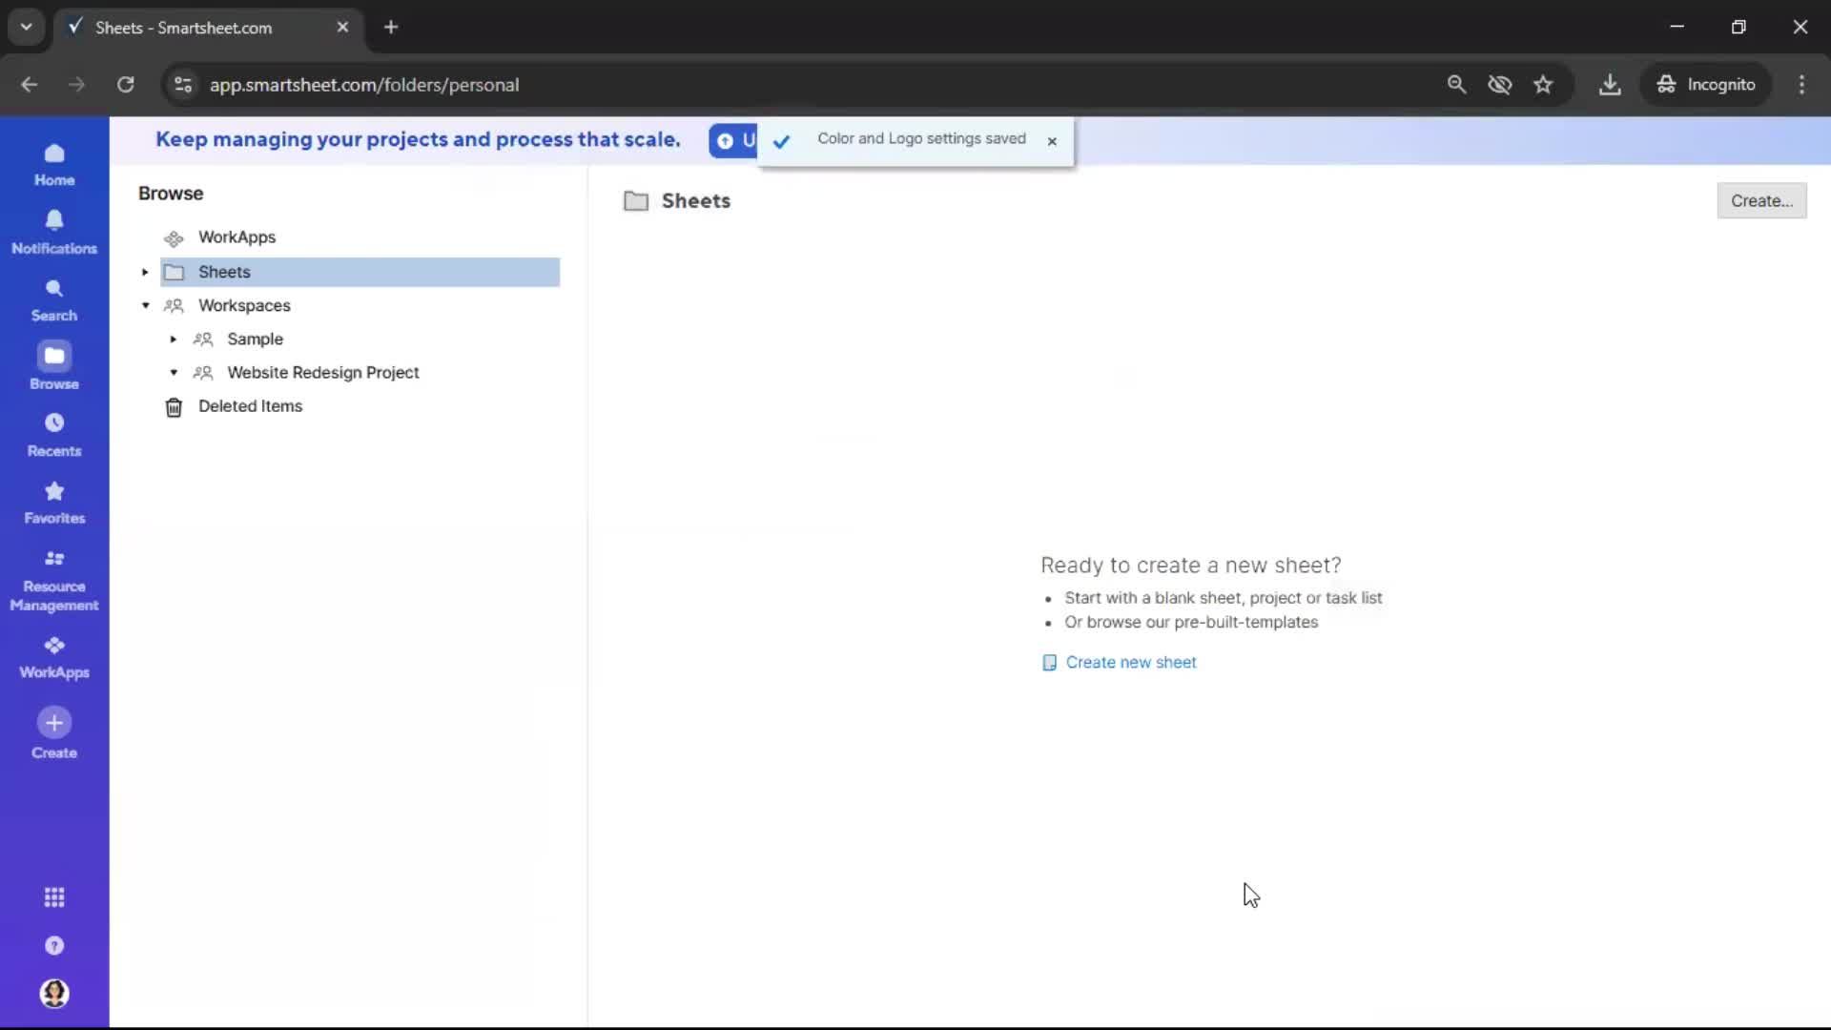Open the app launcher grid icon

(54, 896)
